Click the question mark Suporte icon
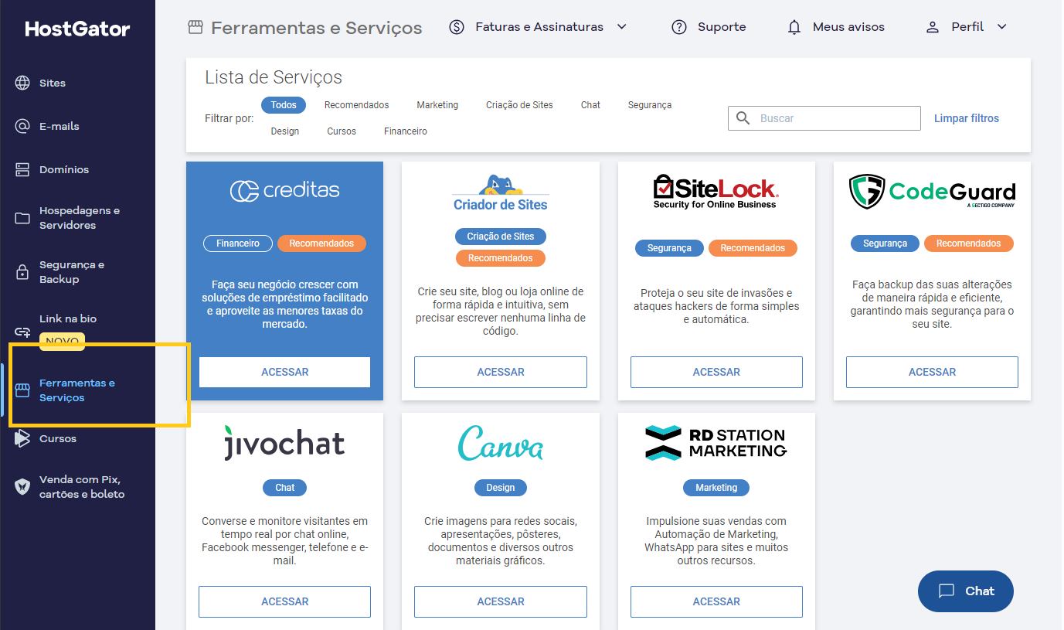Screen dimensions: 1064x630 [x=679, y=27]
